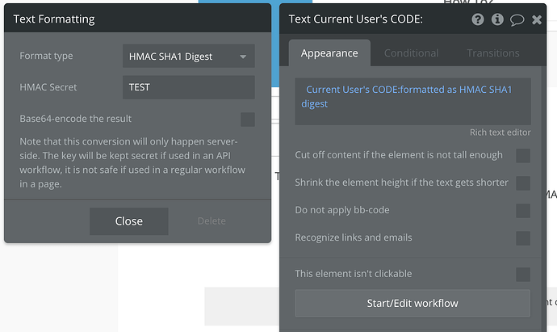Switch to the Appearance tab
The image size is (557, 332).
(x=329, y=53)
